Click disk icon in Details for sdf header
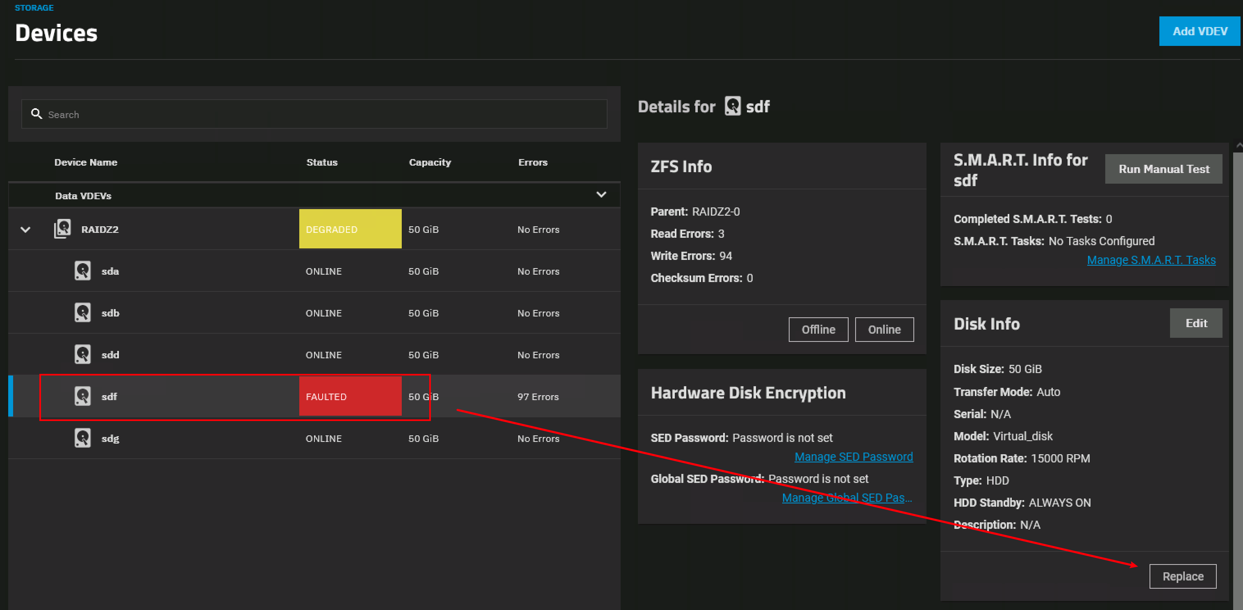Screen dimensions: 1243x610 coord(732,106)
